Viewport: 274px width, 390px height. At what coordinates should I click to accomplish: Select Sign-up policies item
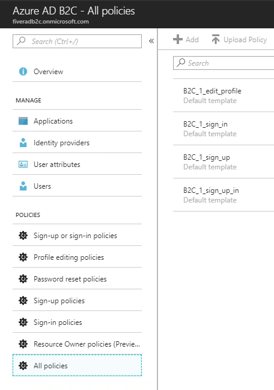pos(77,300)
